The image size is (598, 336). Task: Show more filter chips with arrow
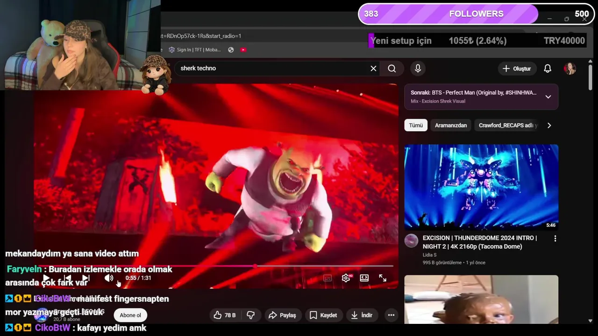pos(549,126)
